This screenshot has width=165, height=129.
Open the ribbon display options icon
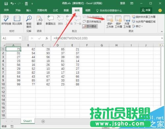click(132, 3)
